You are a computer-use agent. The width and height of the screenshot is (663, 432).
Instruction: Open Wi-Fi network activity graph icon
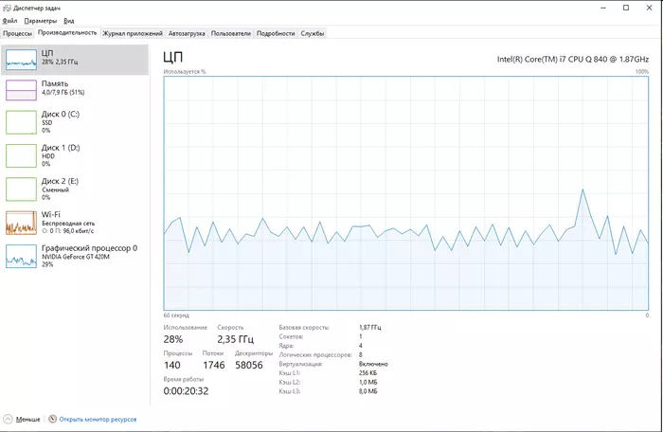tap(21, 223)
